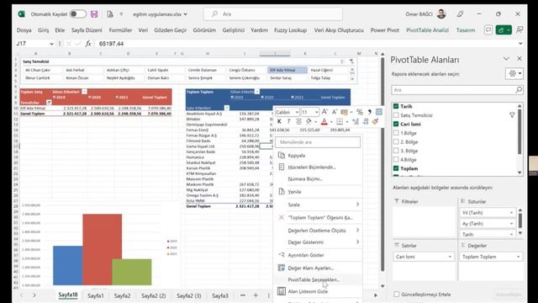Screen dimensions: 538x303
Task: Expand Değerleri Özetleme Ölçütü submenu
Action: (x=357, y=230)
